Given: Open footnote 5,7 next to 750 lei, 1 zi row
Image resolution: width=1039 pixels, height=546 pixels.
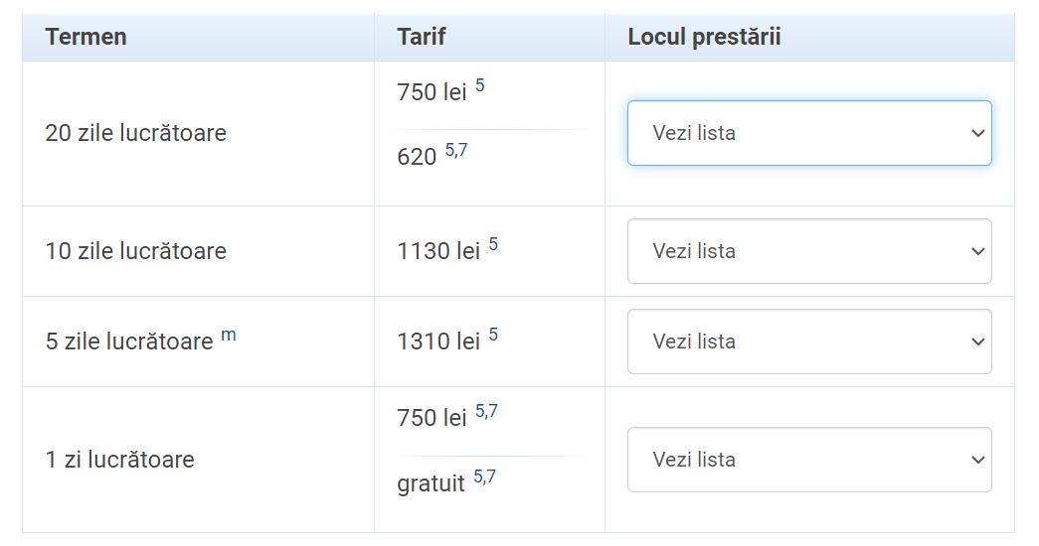Looking at the screenshot, I should coord(486,412).
